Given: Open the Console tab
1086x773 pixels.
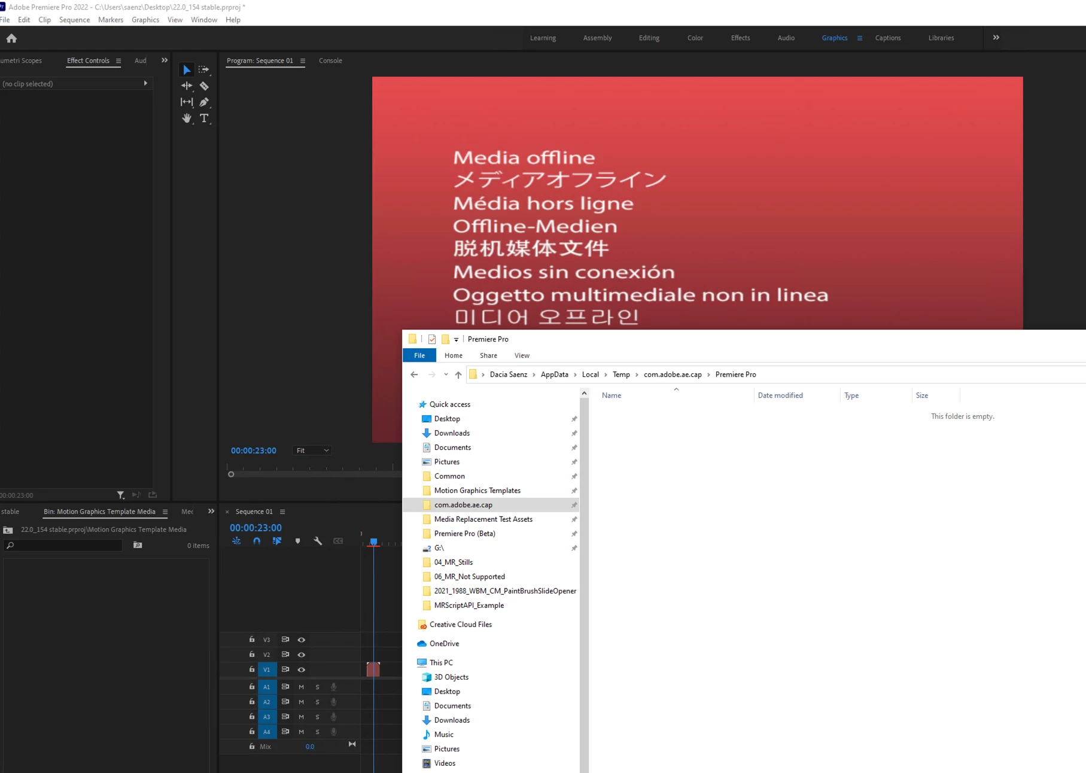Looking at the screenshot, I should 330,61.
